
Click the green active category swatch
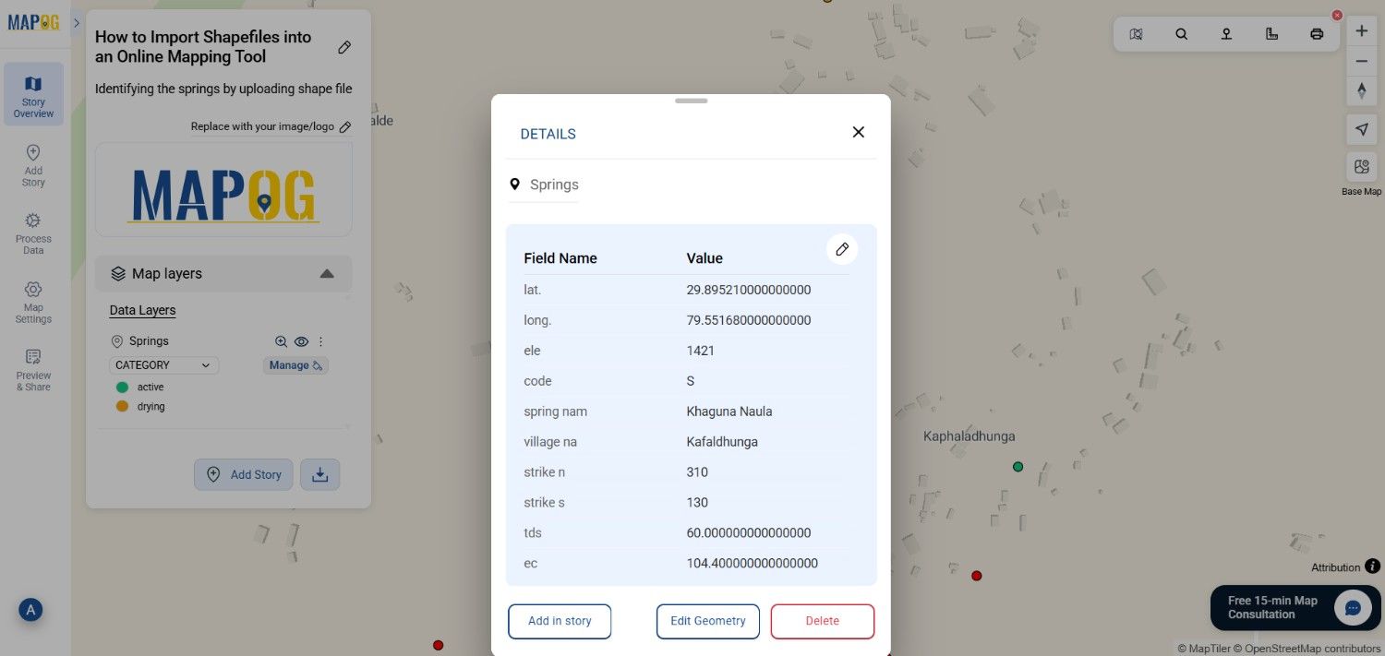coord(122,387)
